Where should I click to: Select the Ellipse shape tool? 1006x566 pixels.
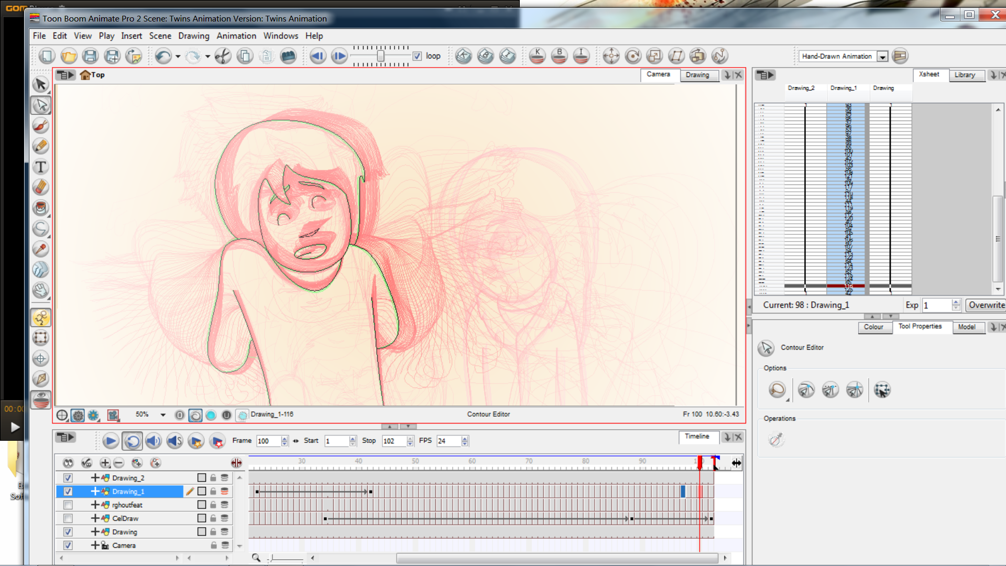pyautogui.click(x=40, y=228)
